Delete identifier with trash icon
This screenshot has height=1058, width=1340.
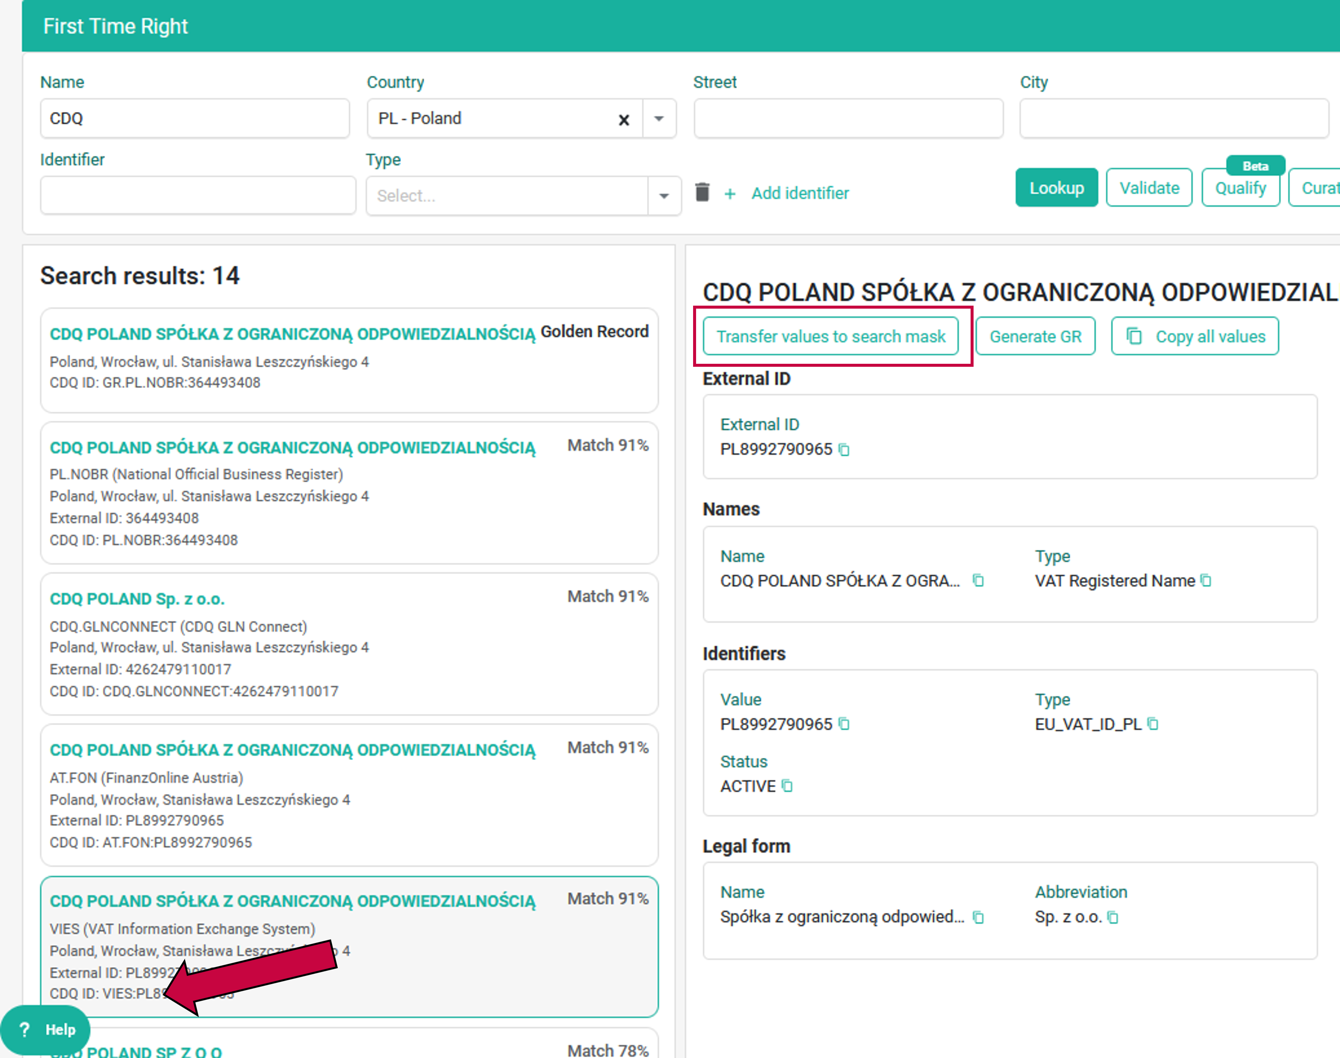[x=702, y=192]
